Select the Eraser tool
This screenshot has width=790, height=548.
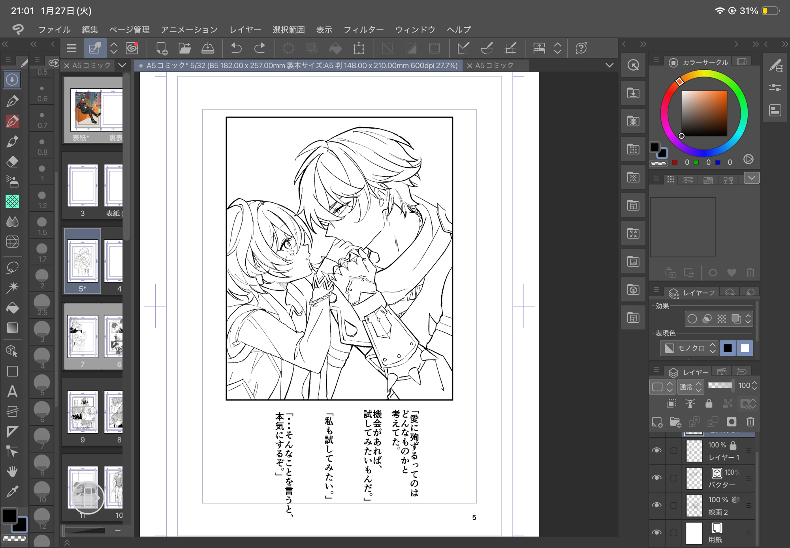[12, 161]
